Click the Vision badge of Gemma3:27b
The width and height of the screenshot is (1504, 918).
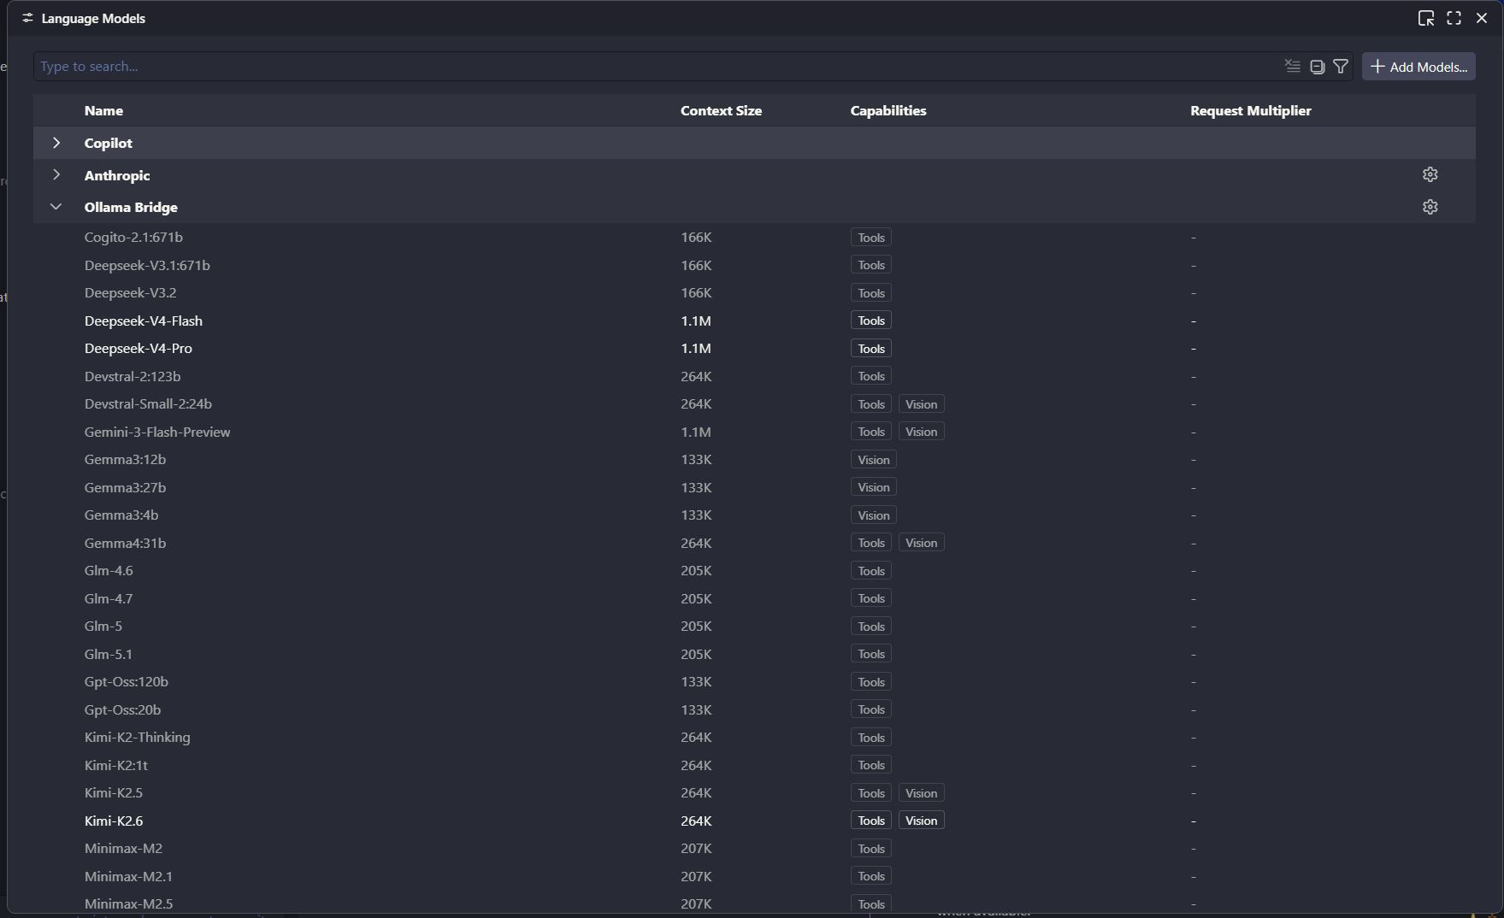click(x=873, y=487)
